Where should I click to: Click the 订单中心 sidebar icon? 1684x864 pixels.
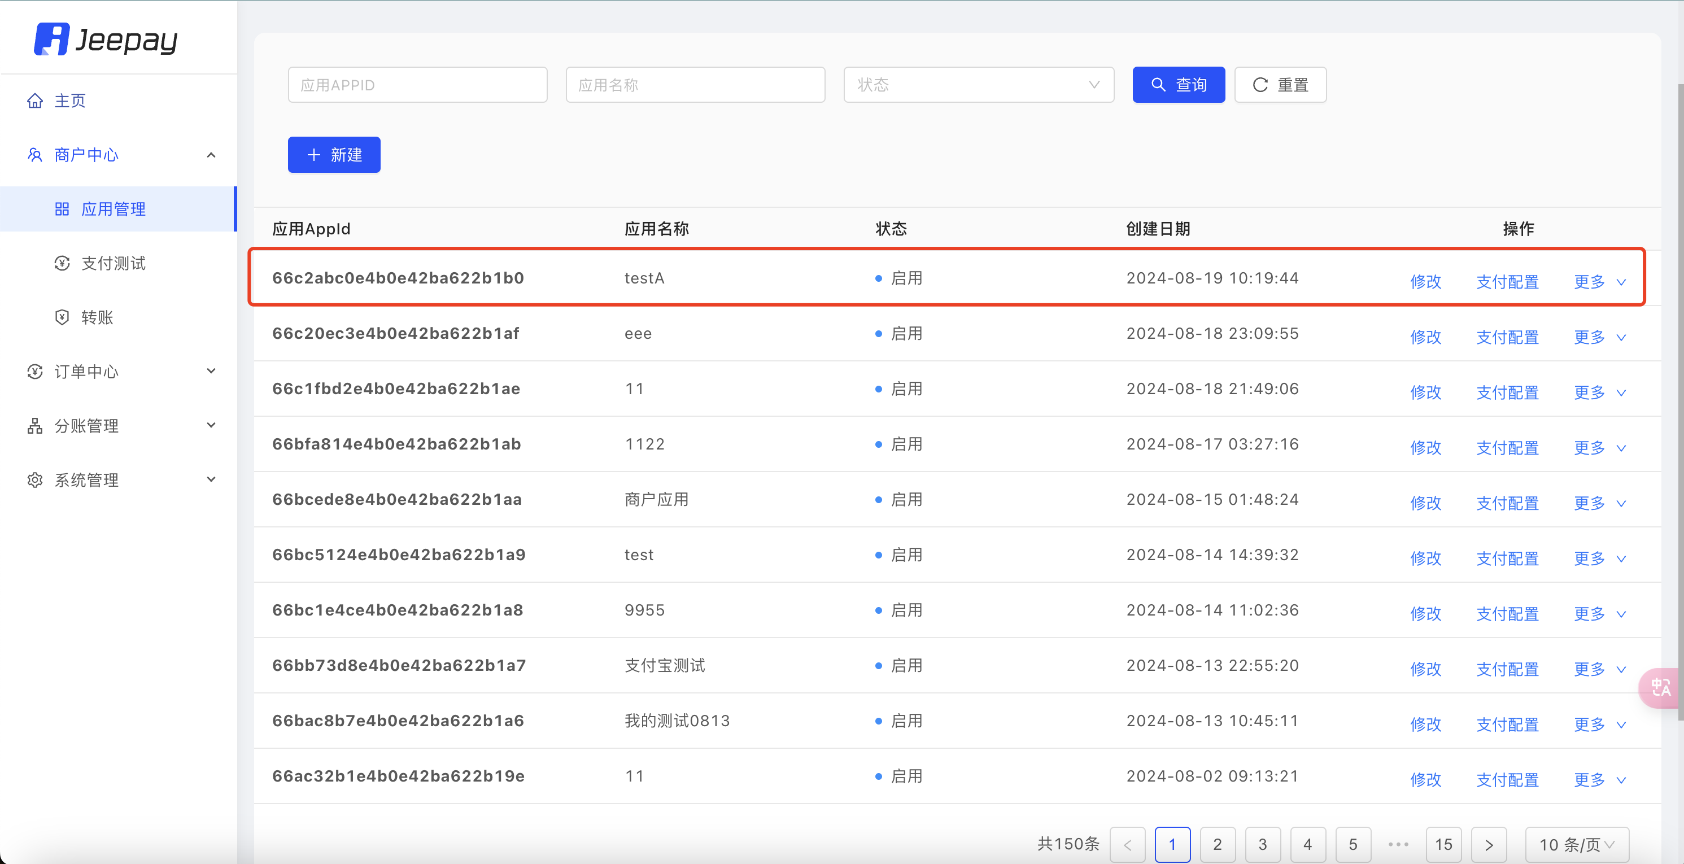[34, 372]
